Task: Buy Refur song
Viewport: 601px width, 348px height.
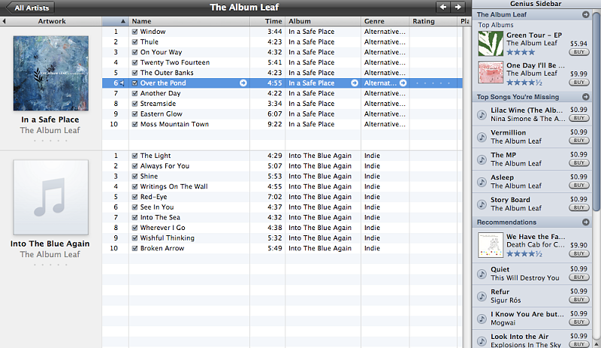Action: tap(578, 300)
